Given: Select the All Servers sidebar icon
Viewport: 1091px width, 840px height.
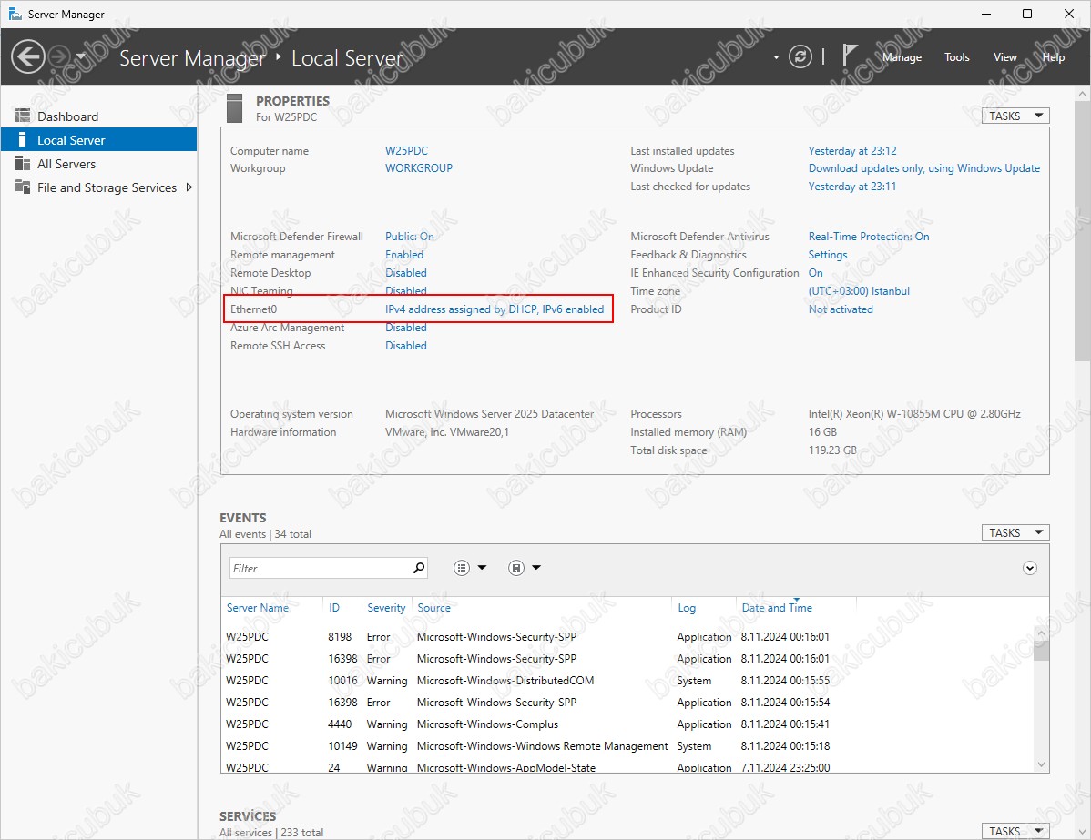Looking at the screenshot, I should pyautogui.click(x=23, y=164).
